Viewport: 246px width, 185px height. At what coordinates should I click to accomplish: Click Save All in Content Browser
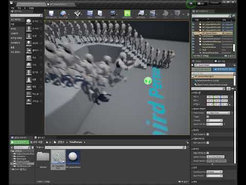36,142
